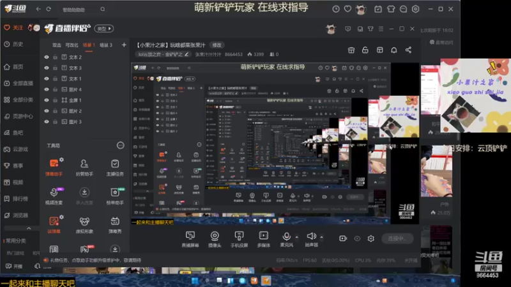Expand the speaker options arrow
Viewport: 511px width, 287px height.
coord(321,237)
